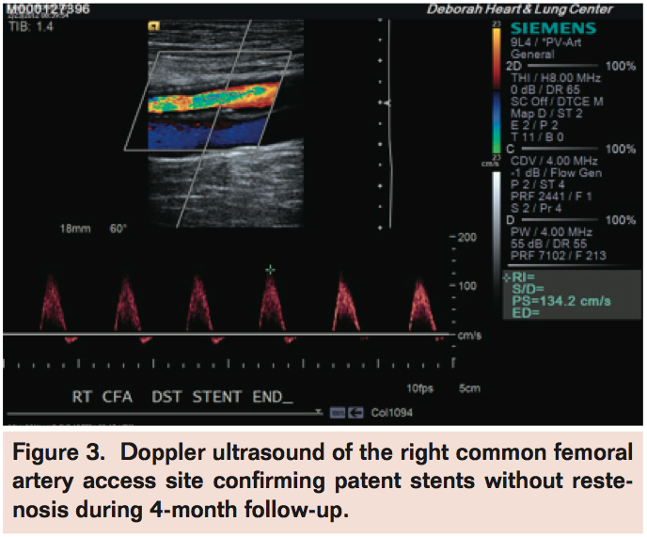Click the ED= measurement label
647x537 pixels.
coord(526,313)
